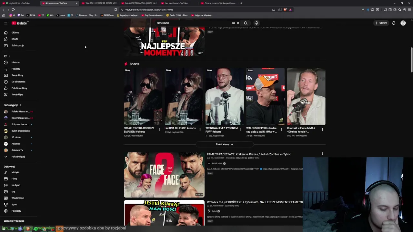Open options for Kontrakt w Fame MMA short
The height and width of the screenshot is (232, 413).
coord(322,130)
